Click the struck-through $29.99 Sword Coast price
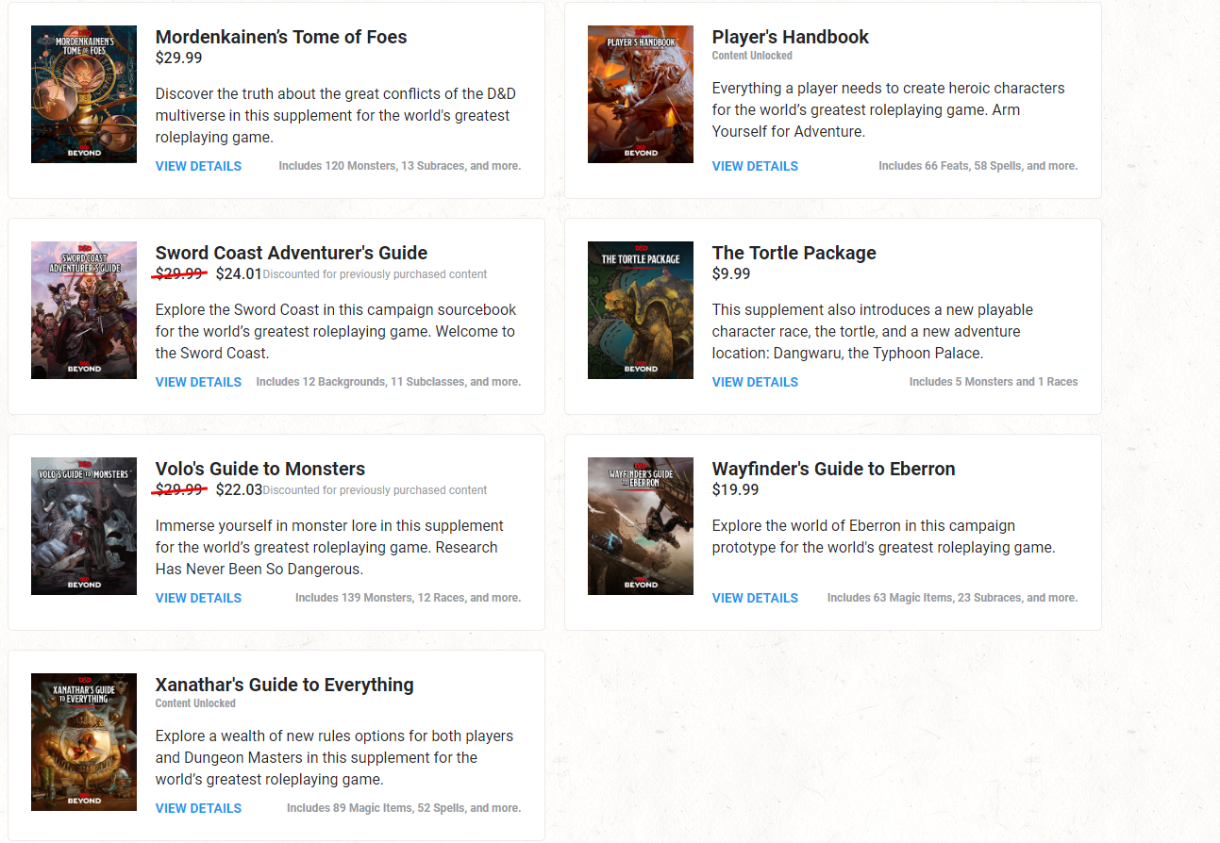Viewport: 1220px width, 843px height. click(179, 274)
